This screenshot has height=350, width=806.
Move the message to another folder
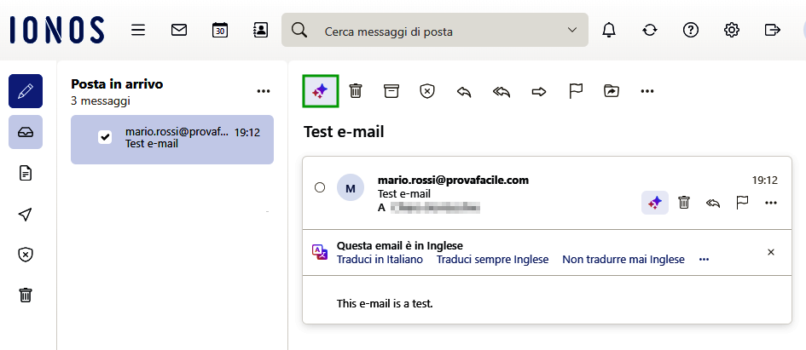[x=612, y=91]
